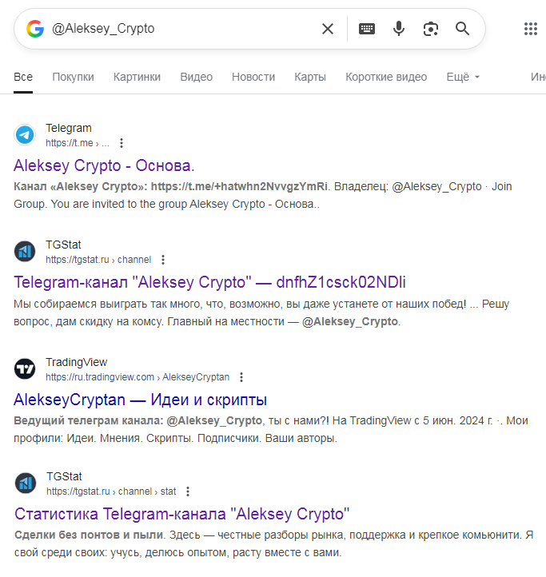Screen dimensions: 546x577
Task: Open "Статистика Telegram-канала" result link
Action: click(x=181, y=513)
